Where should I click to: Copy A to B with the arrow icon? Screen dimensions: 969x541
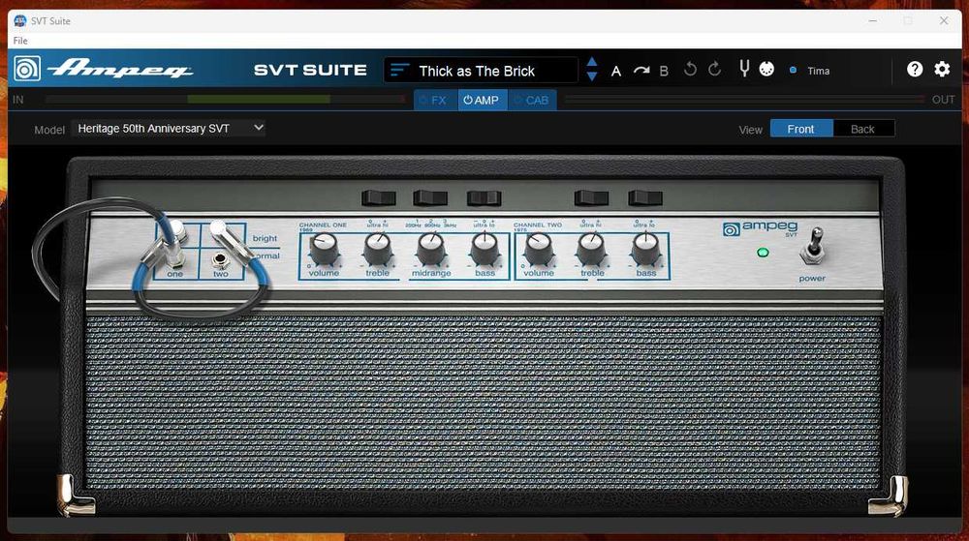pos(641,71)
